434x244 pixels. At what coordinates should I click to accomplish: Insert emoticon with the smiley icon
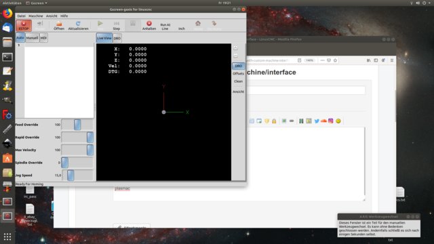pos(338,121)
